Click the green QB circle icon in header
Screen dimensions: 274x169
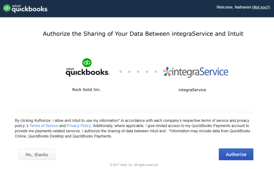point(7,8)
